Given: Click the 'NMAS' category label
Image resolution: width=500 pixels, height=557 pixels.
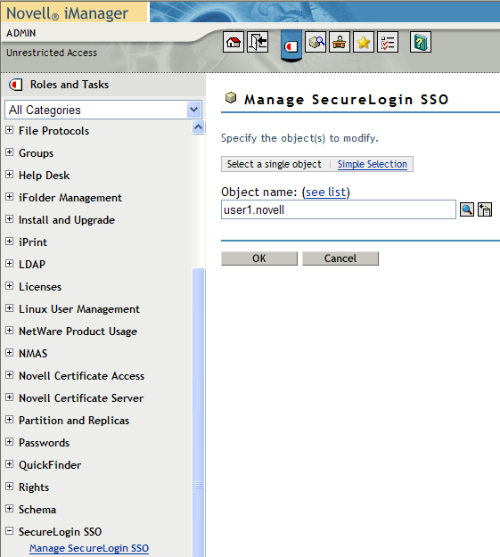Looking at the screenshot, I should (x=33, y=354).
